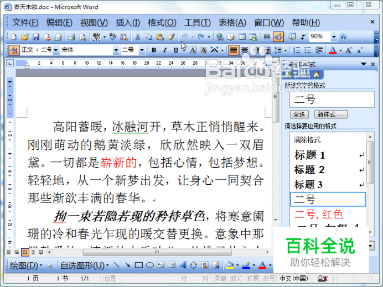Viewport: 383px width, 287px height.
Task: Toggle underline formatting
Action: point(175,50)
